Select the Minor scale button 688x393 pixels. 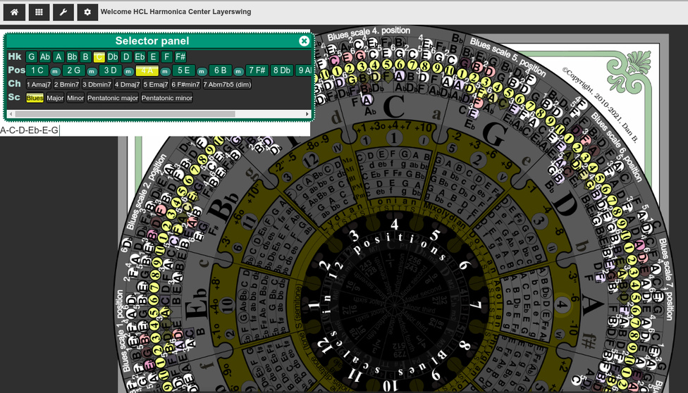[x=75, y=99]
